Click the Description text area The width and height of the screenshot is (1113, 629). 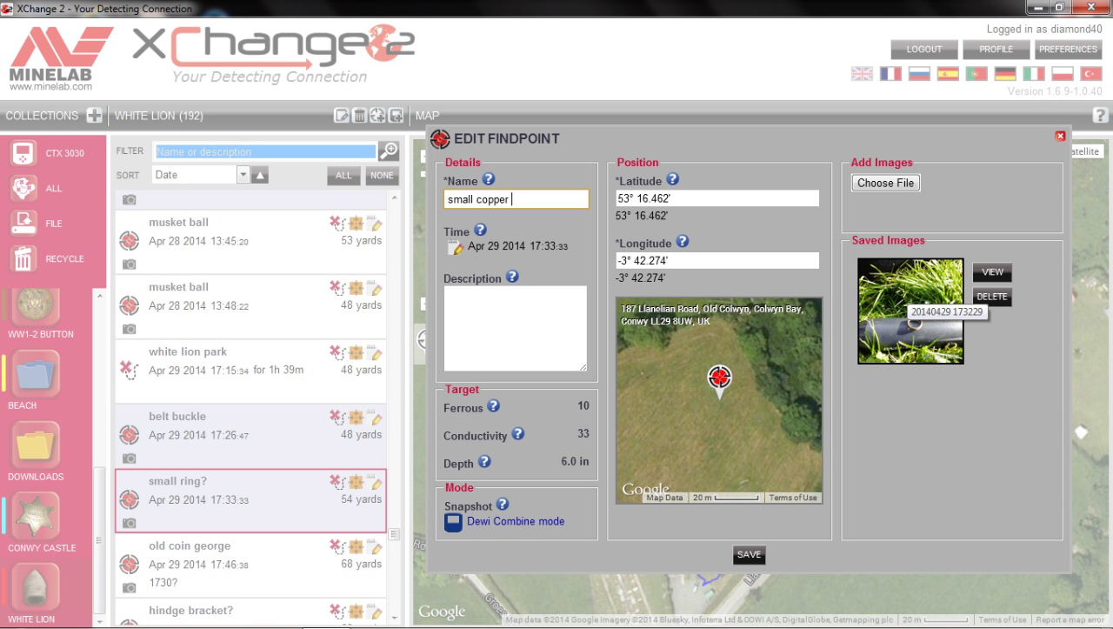(x=516, y=329)
